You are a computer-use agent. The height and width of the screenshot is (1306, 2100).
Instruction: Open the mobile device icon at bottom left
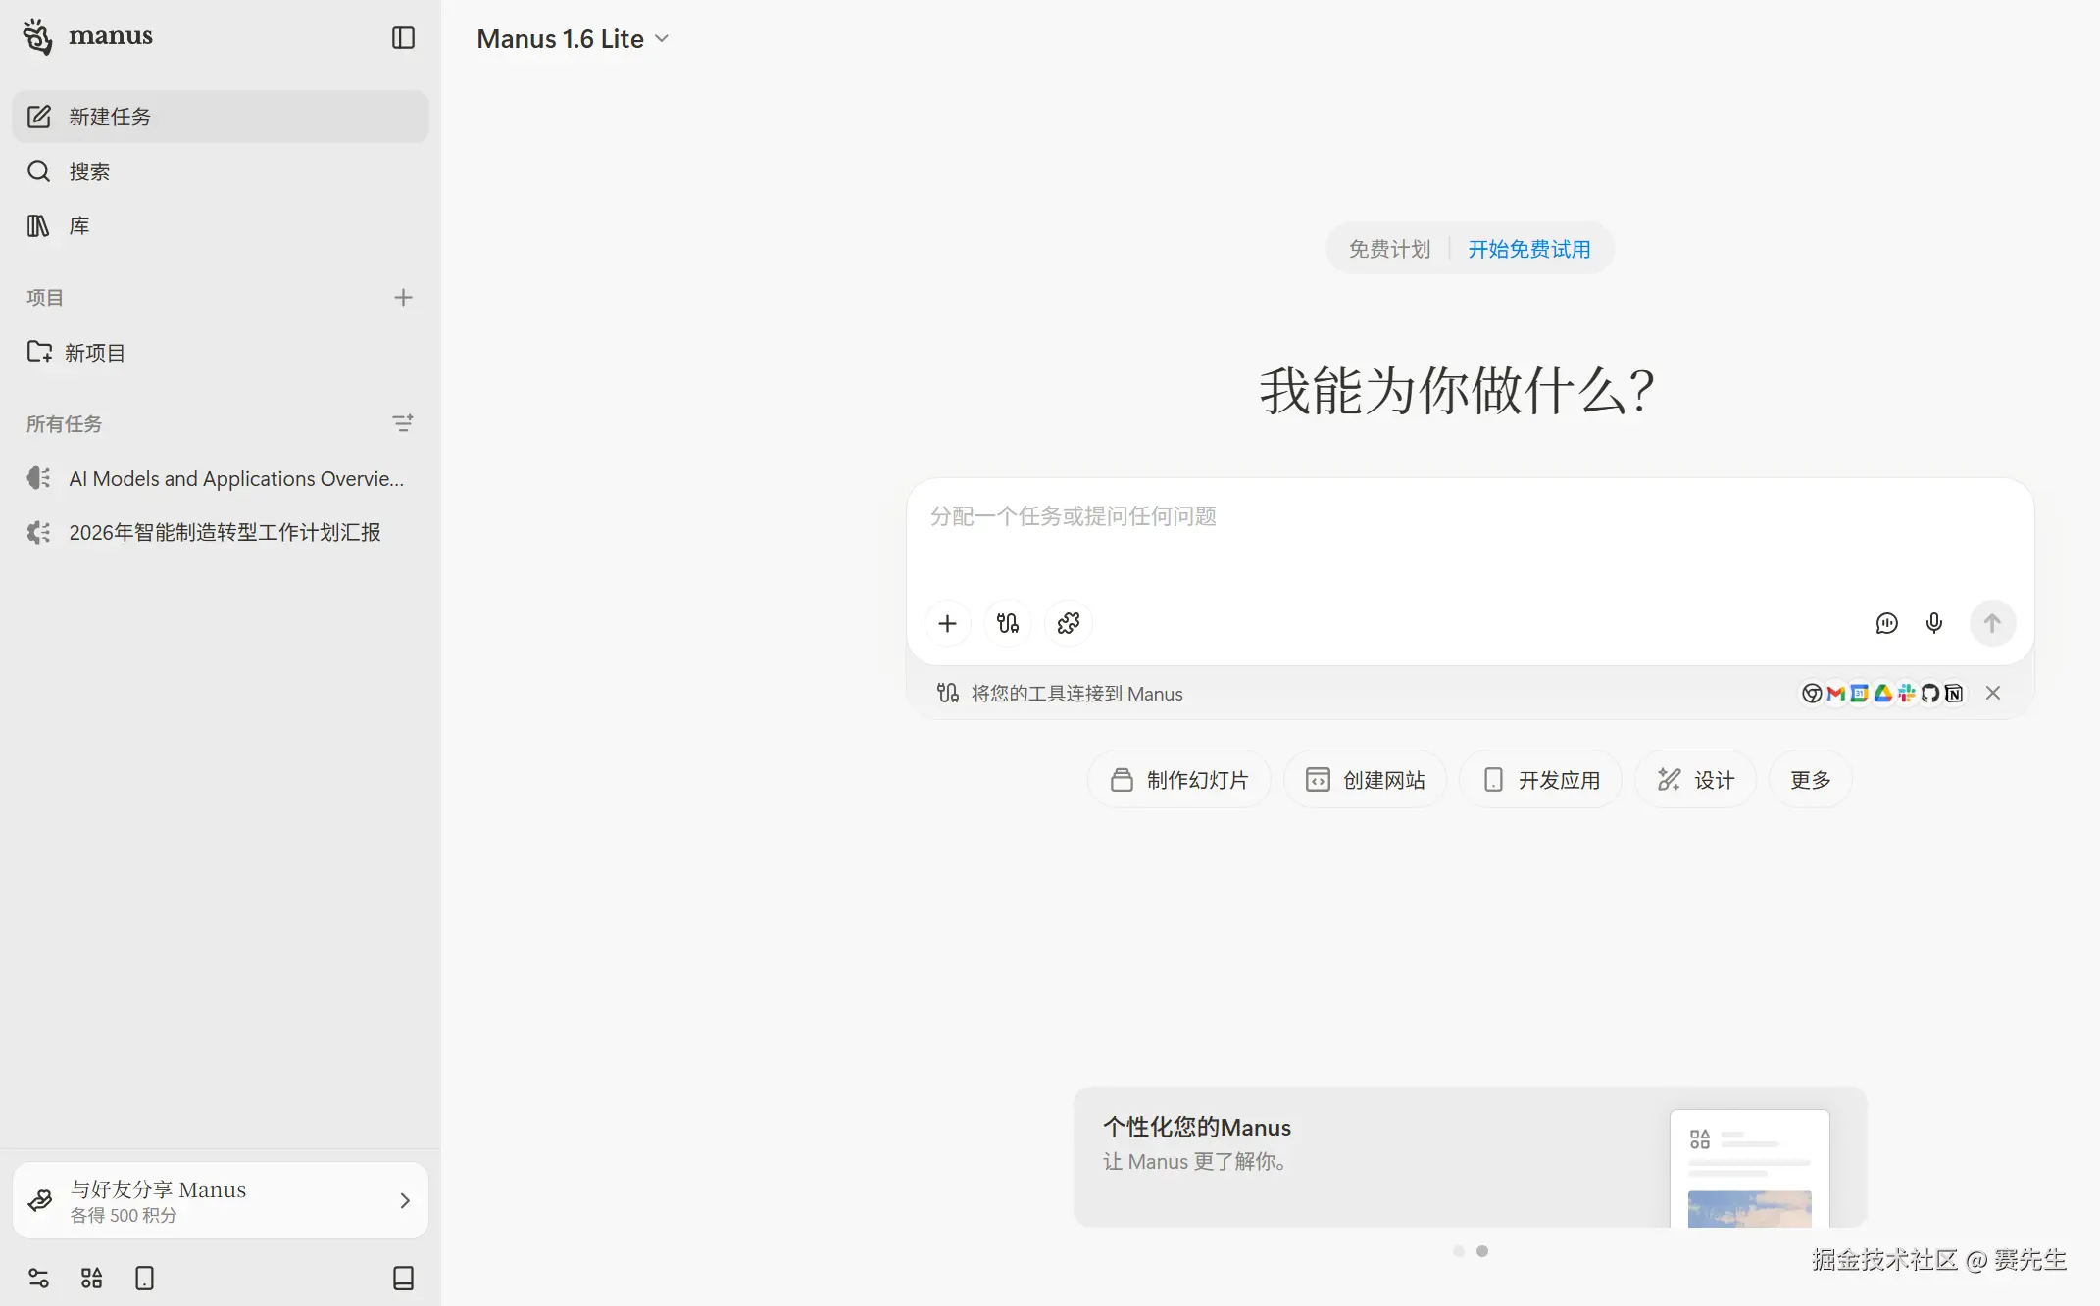point(144,1278)
